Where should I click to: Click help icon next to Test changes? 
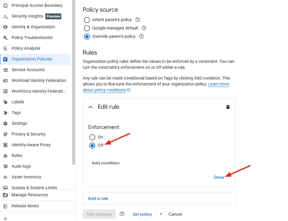(x=122, y=214)
